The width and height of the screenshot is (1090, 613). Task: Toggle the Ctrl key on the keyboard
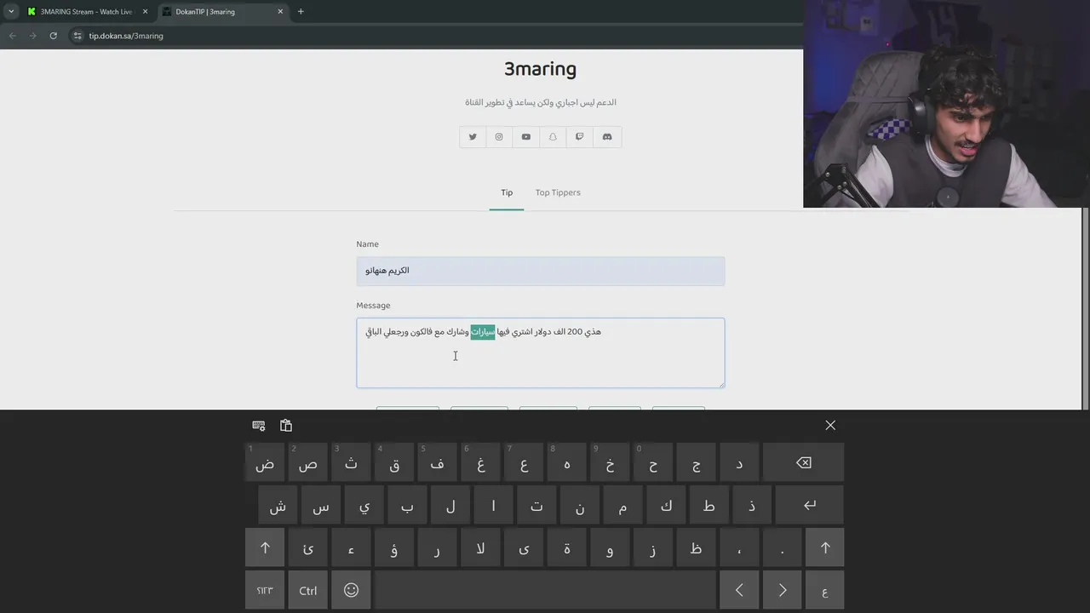(308, 590)
